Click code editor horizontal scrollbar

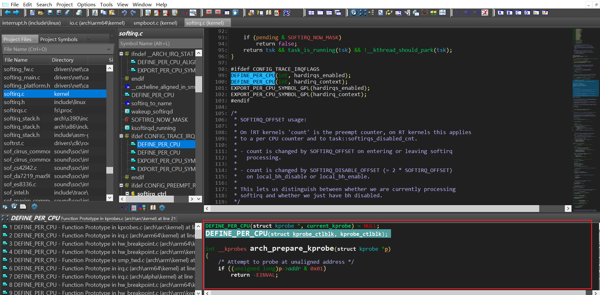(375, 208)
